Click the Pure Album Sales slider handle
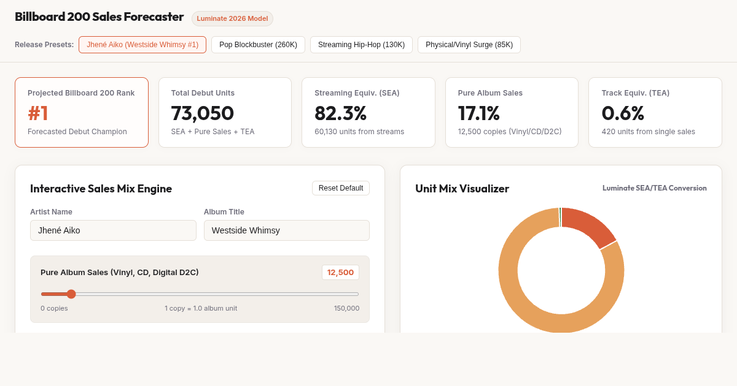The width and height of the screenshot is (737, 386). click(71, 294)
